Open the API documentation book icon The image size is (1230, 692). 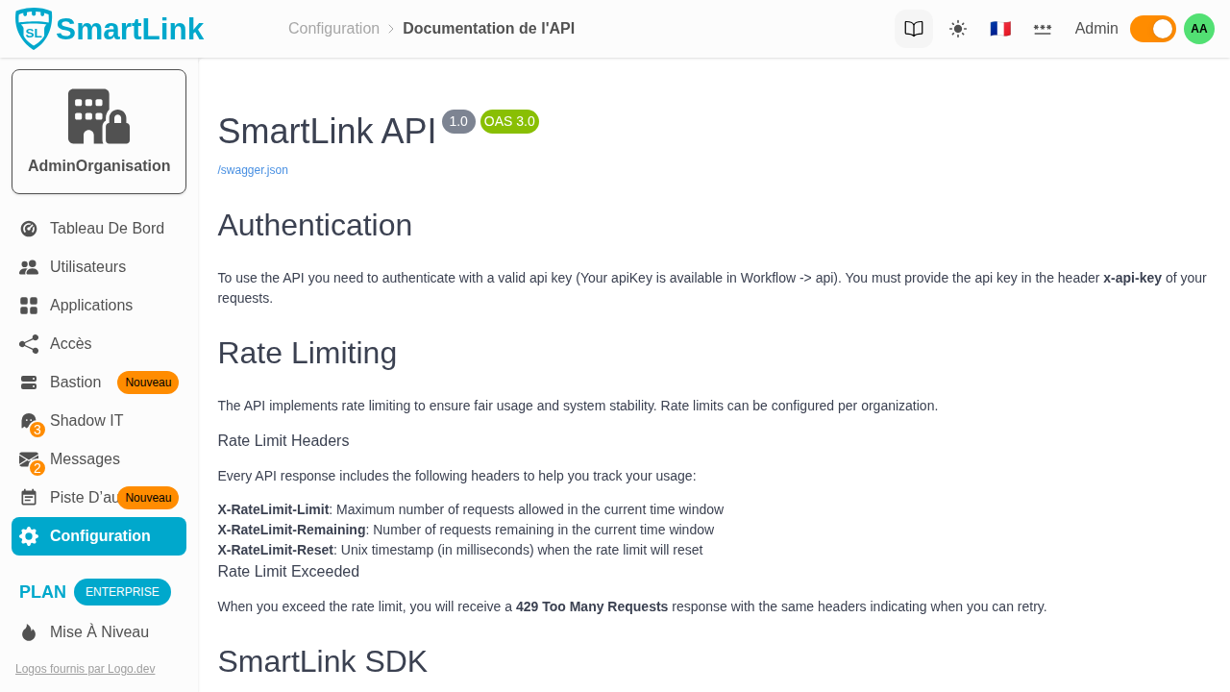(x=914, y=28)
